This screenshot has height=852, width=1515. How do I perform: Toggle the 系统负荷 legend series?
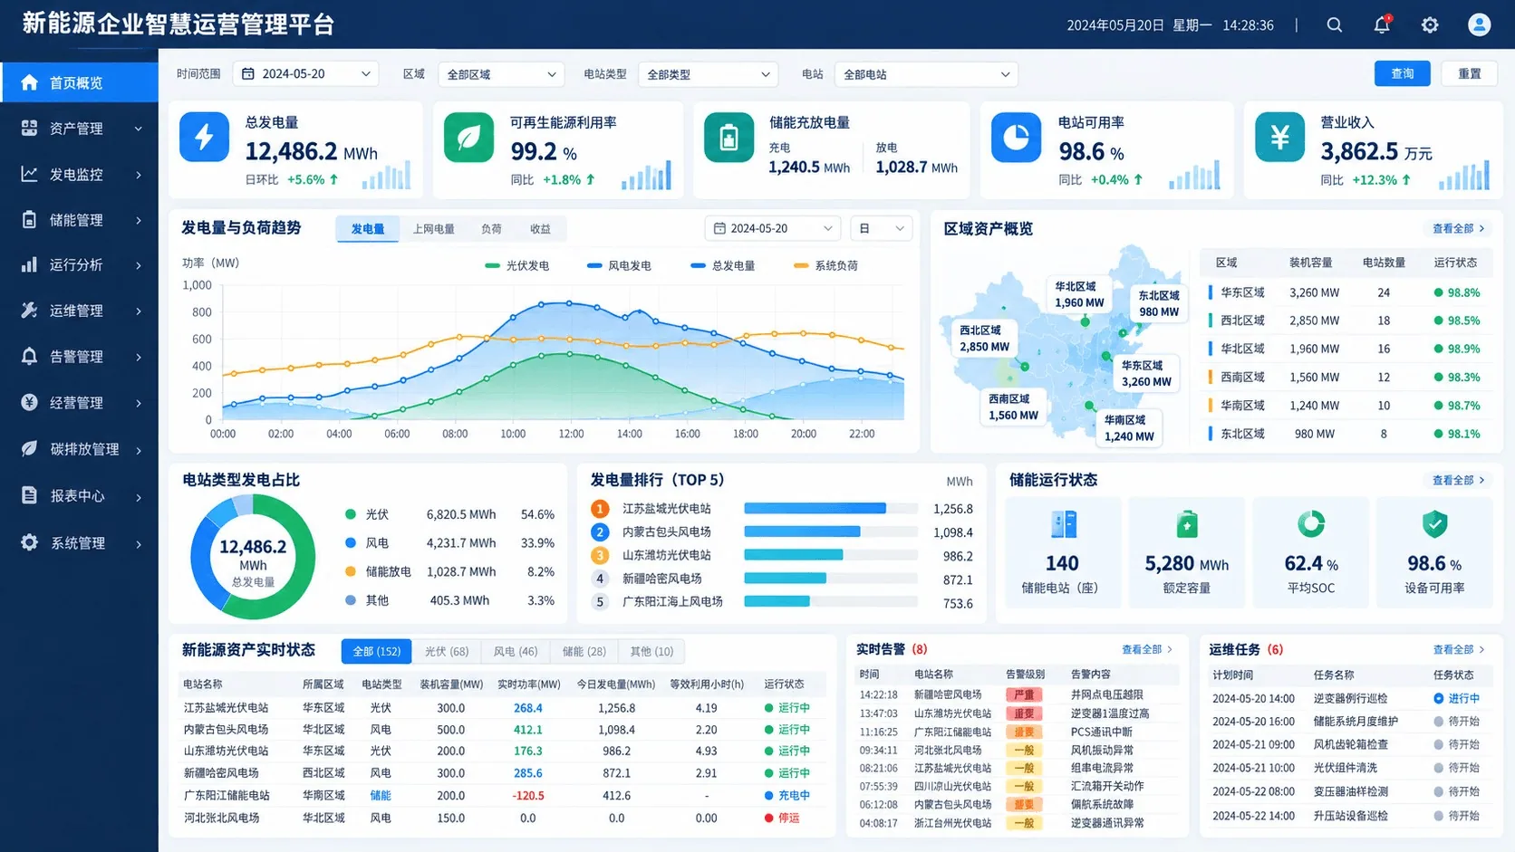pos(825,265)
